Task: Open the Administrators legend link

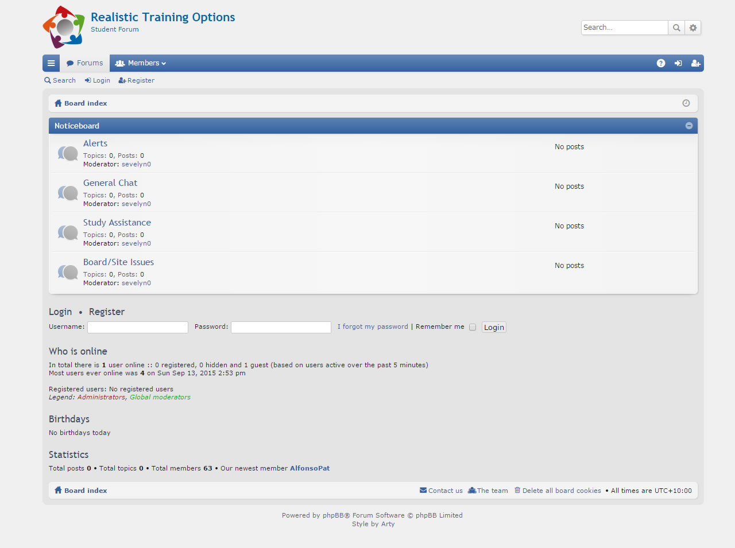Action: (x=101, y=397)
